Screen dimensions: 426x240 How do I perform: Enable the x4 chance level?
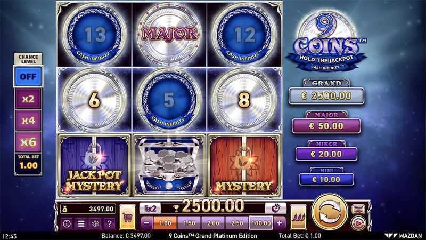point(28,121)
